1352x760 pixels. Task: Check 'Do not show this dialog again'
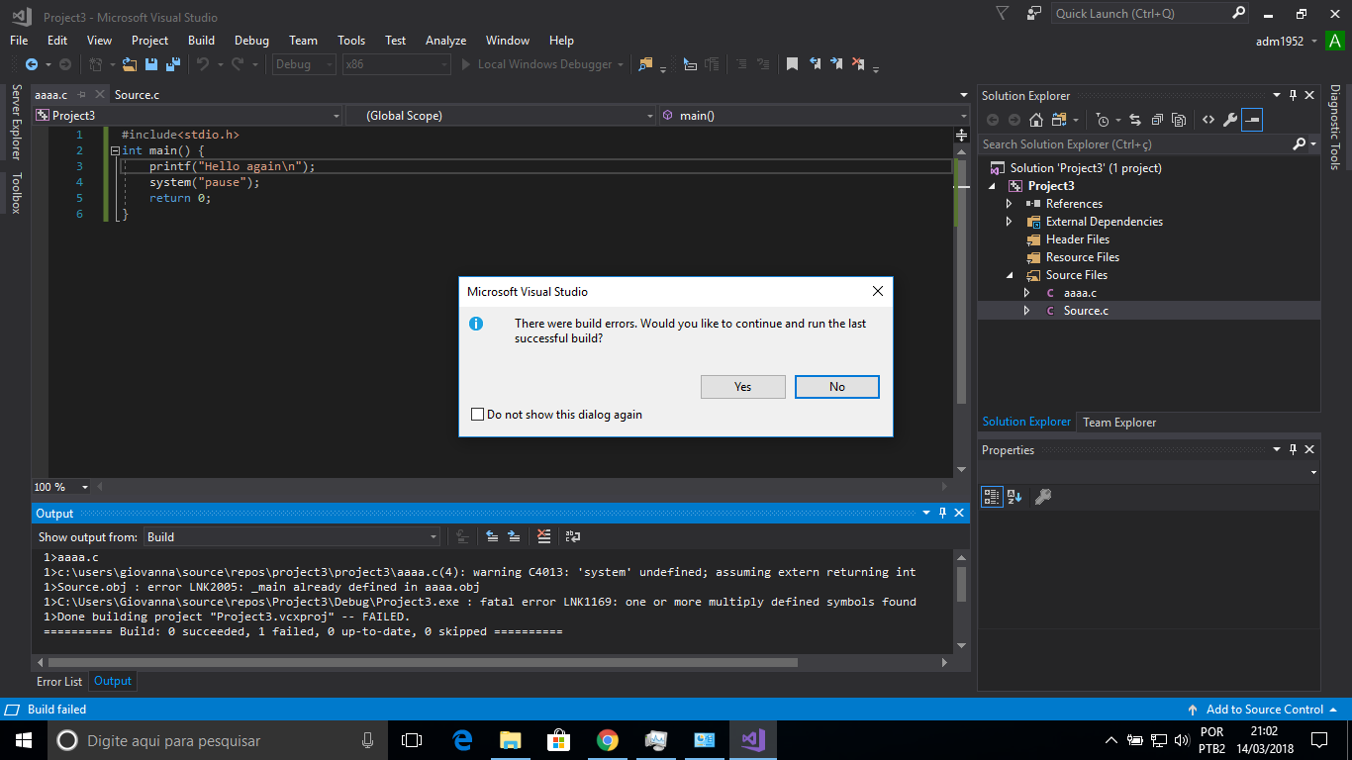pyautogui.click(x=478, y=415)
